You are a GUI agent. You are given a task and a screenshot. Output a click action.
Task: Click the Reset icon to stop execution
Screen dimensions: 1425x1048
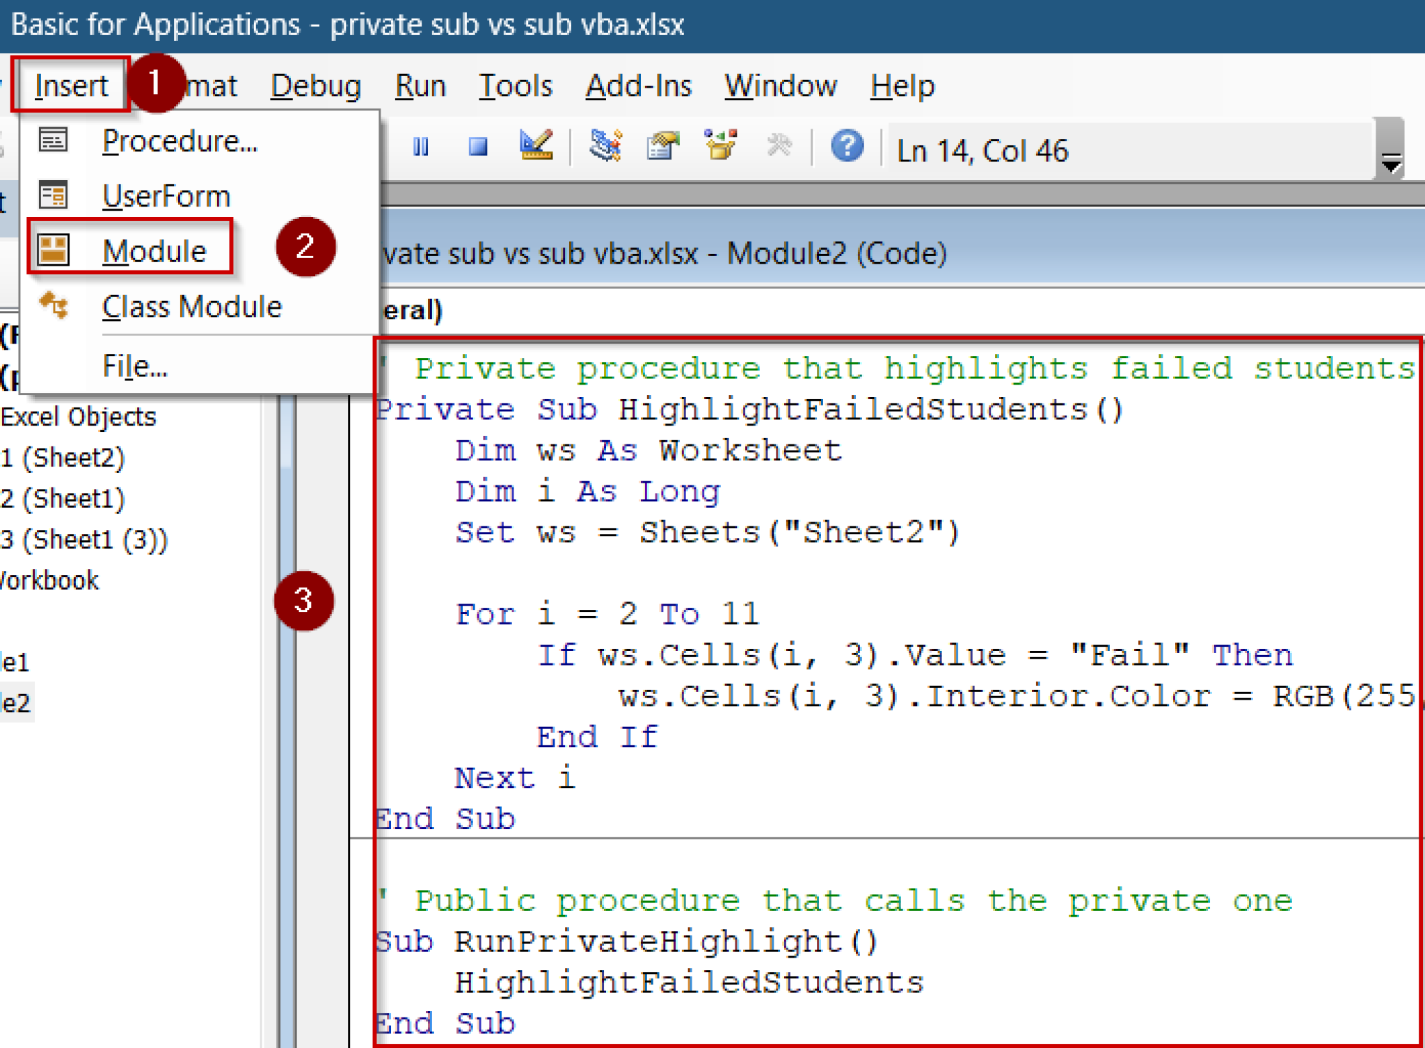pos(477,146)
